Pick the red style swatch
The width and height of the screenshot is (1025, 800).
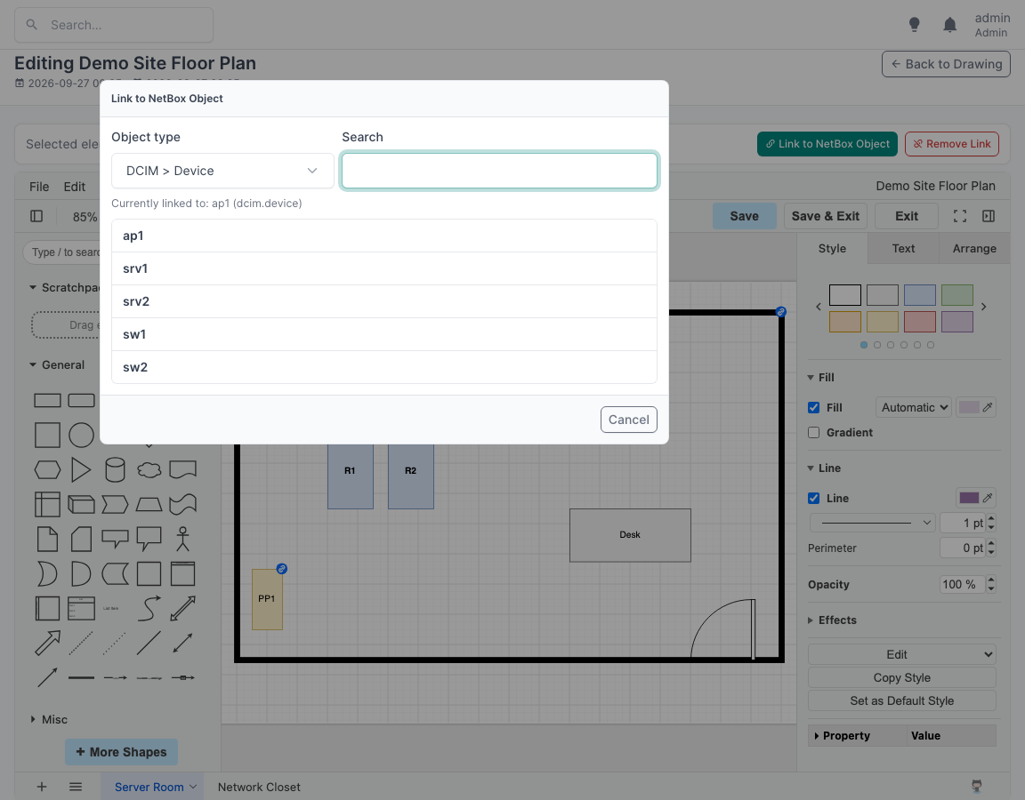tap(919, 322)
